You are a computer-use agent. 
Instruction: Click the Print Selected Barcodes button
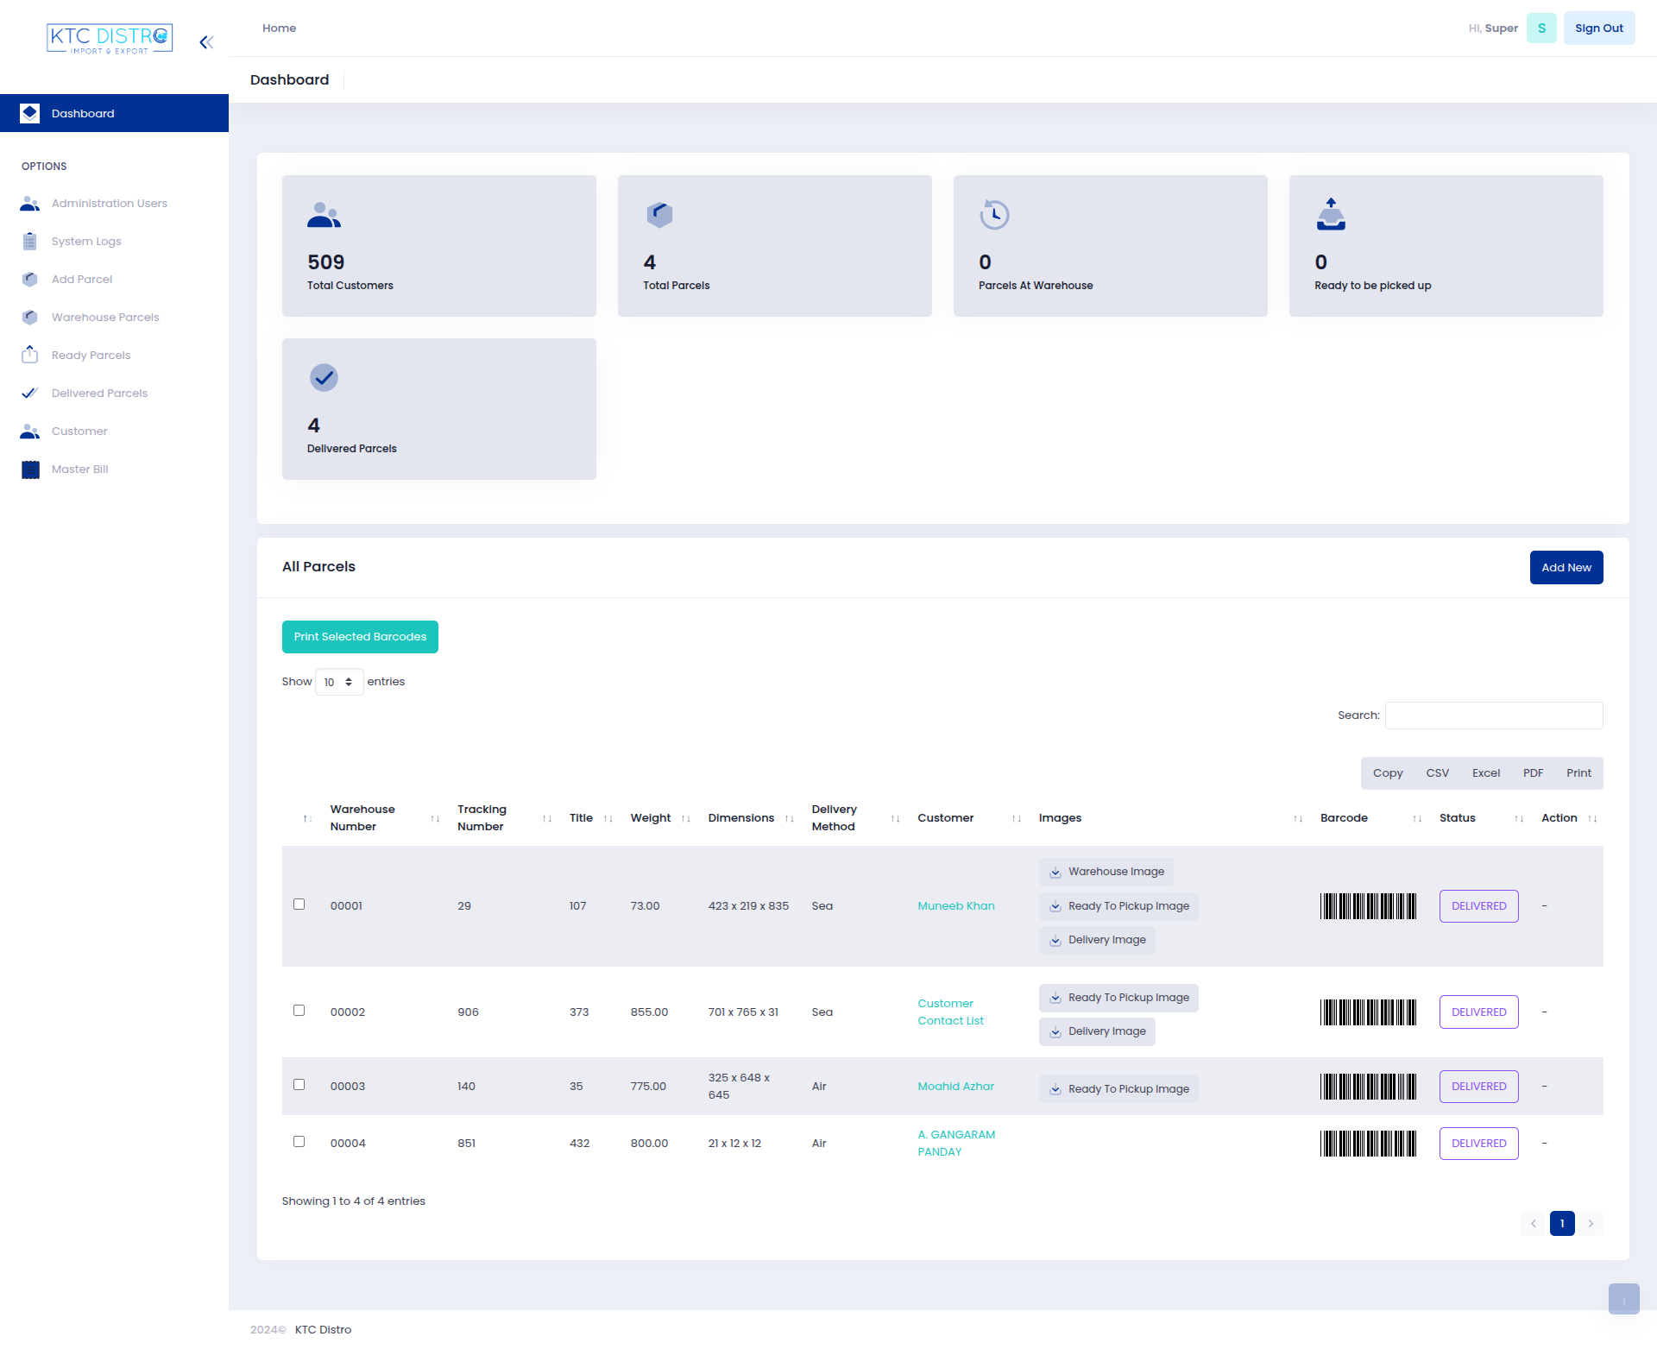(360, 636)
